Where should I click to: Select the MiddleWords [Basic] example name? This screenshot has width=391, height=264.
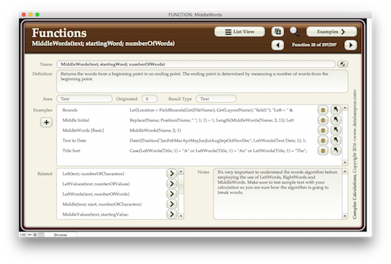coord(83,130)
